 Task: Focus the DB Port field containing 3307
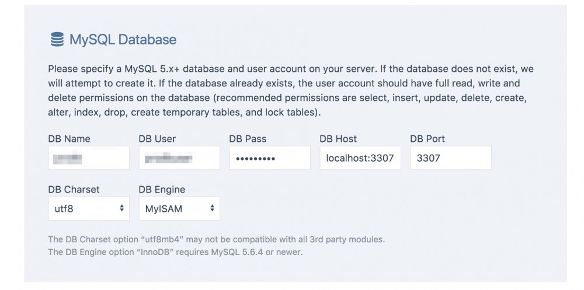point(451,158)
